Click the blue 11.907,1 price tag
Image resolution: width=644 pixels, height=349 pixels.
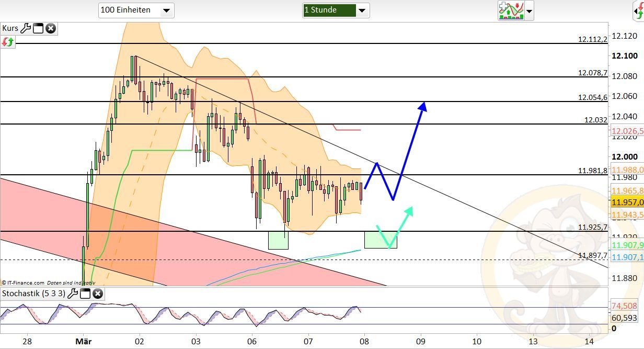click(626, 257)
